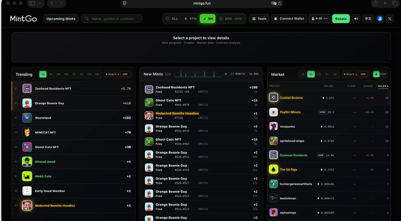Select the ETH chain filter
This screenshot has width=401, height=221.
(x=190, y=19)
